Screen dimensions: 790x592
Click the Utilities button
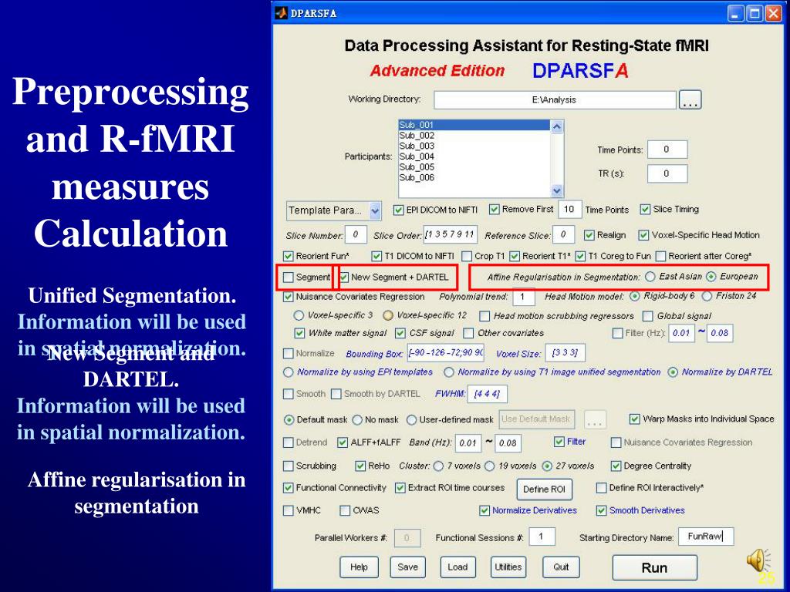(x=508, y=567)
